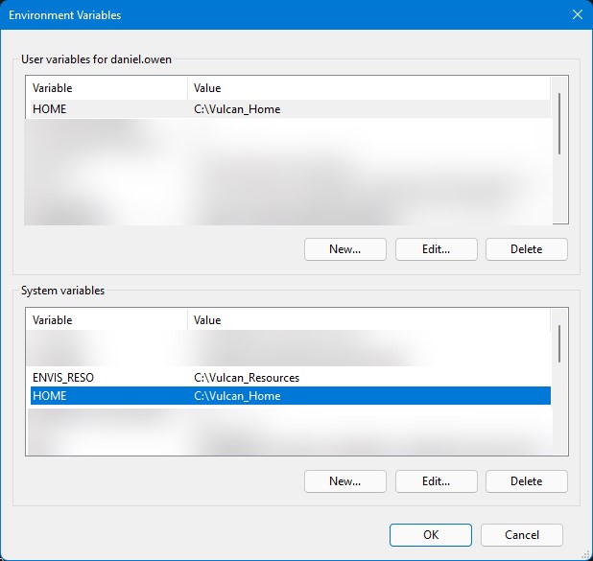The width and height of the screenshot is (593, 561).
Task: Select the ENVIS_RESO system variable row
Action: pos(290,377)
